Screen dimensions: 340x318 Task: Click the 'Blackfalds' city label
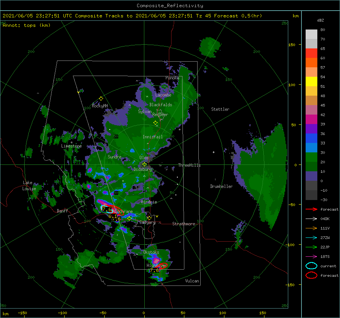click(161, 105)
